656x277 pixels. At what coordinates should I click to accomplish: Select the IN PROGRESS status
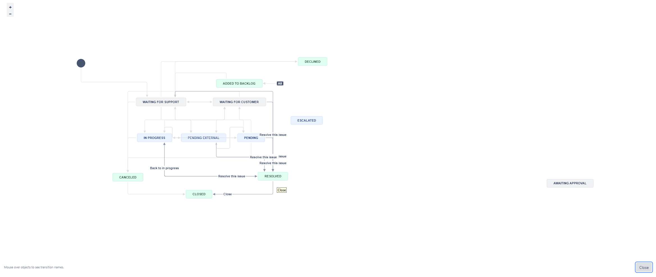[x=154, y=138]
